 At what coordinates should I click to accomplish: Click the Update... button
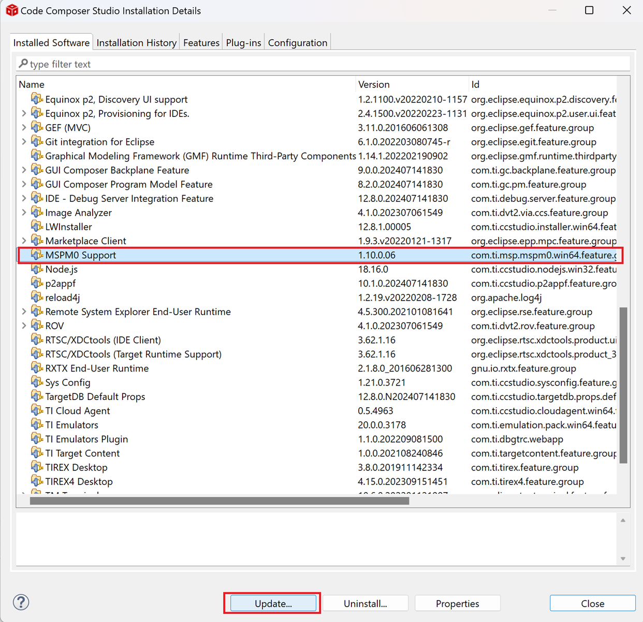tap(273, 603)
